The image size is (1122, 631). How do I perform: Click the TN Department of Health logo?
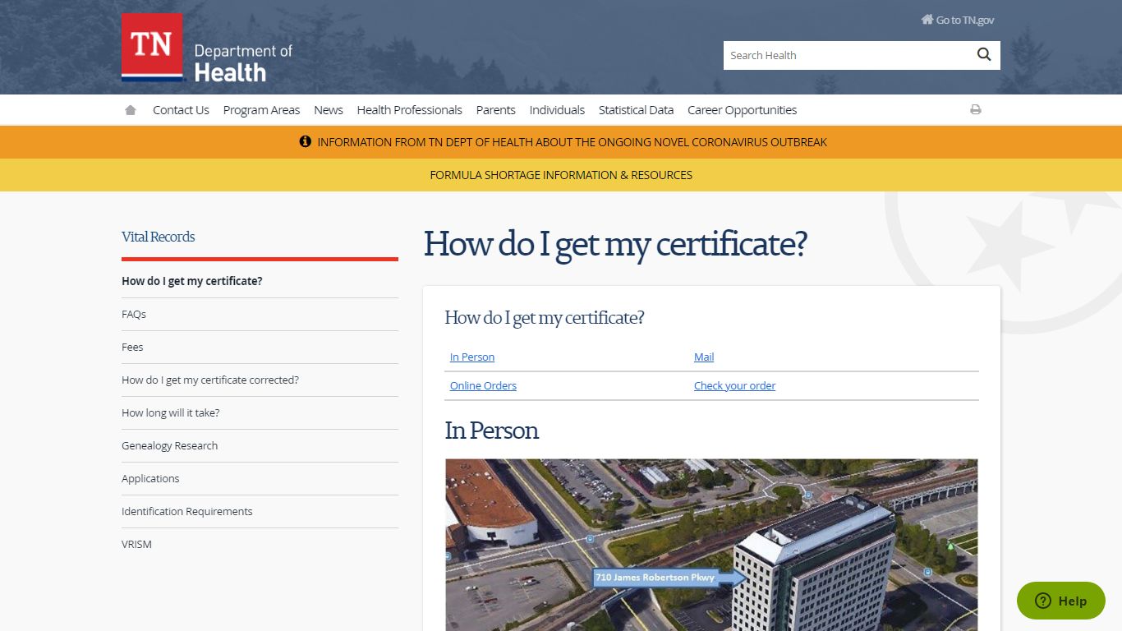(205, 49)
